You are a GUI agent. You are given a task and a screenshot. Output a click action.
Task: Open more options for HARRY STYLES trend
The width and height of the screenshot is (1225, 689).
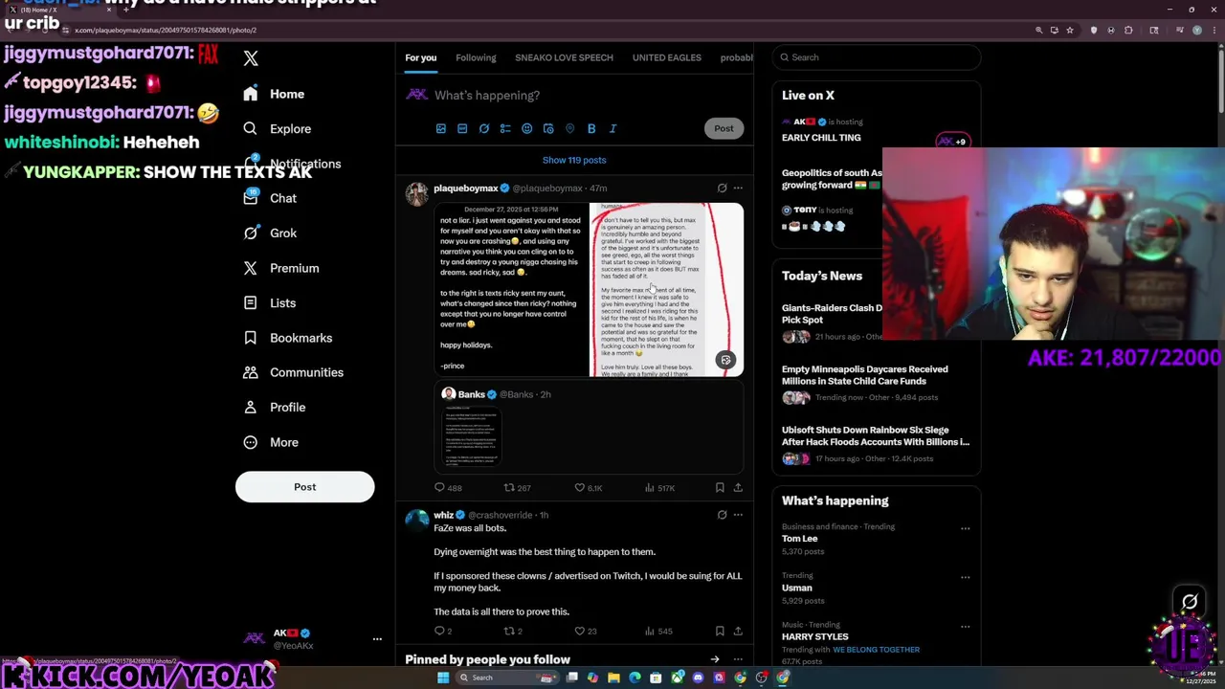pos(965,627)
